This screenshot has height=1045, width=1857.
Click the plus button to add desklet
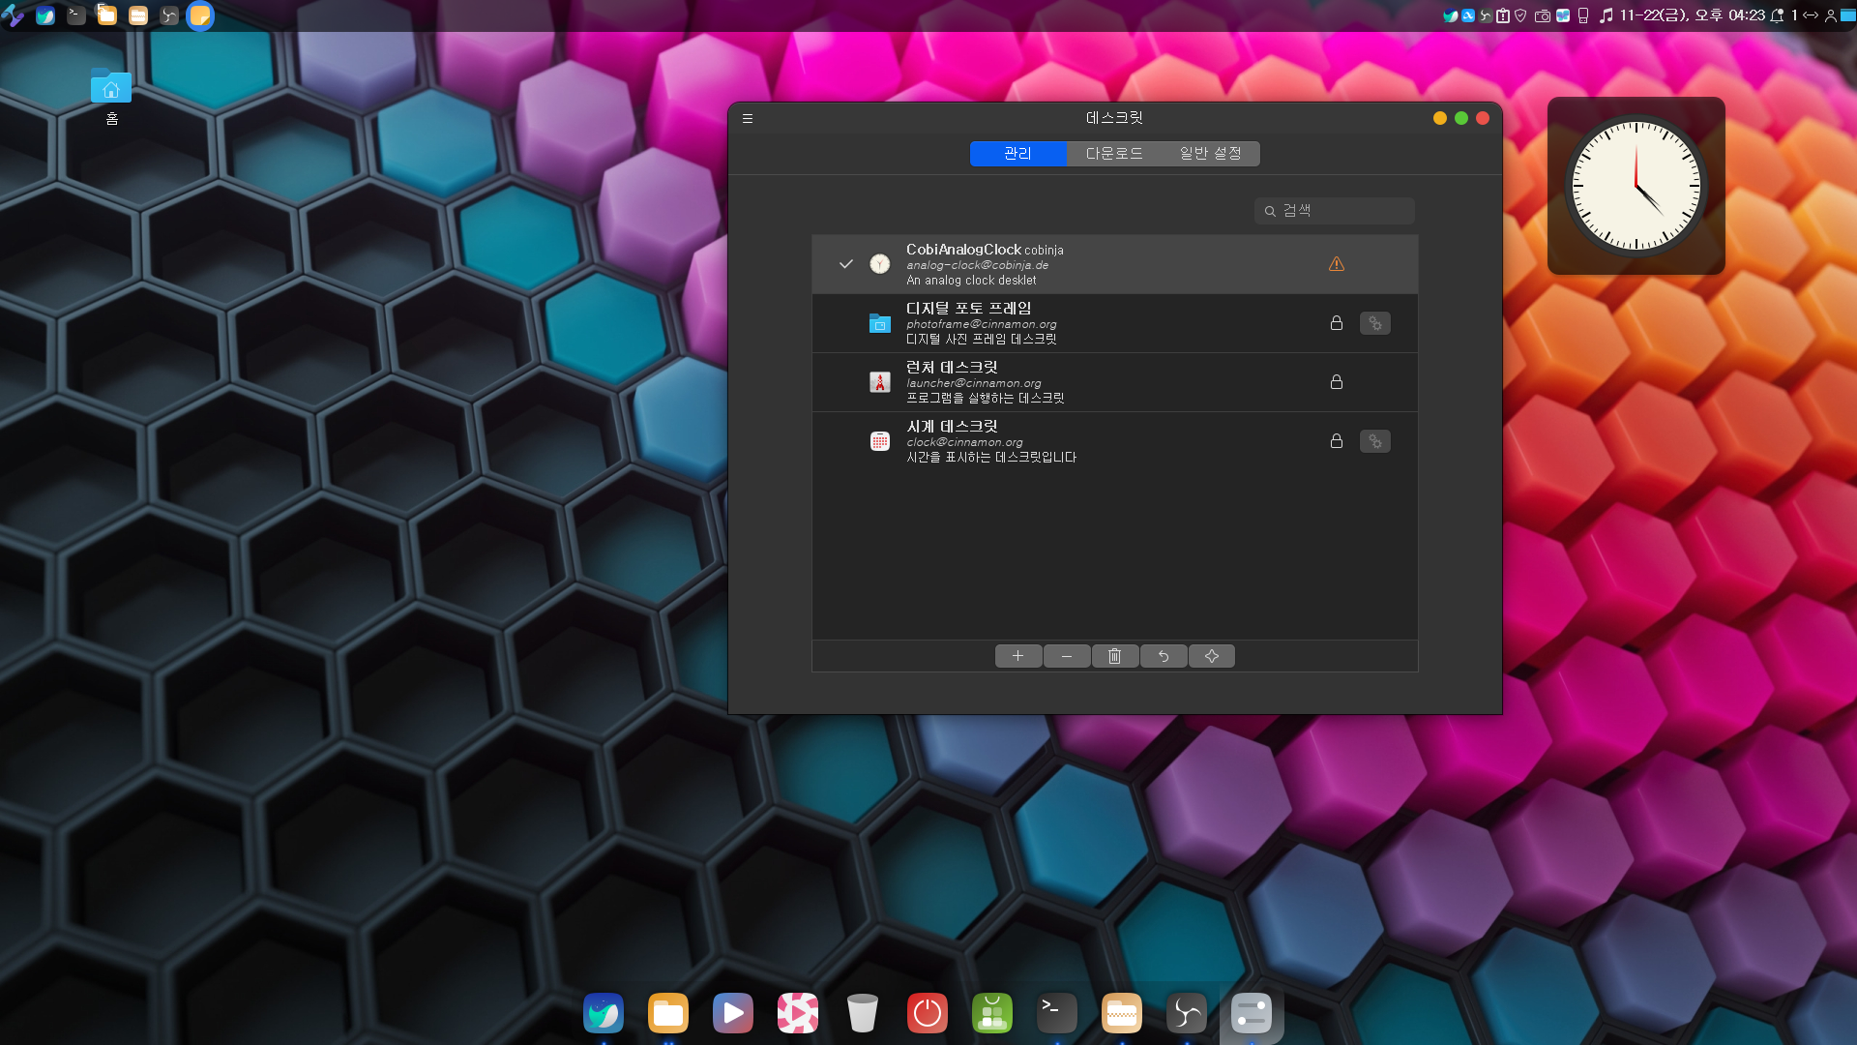pos(1018,656)
